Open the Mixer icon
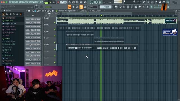Screen dimensions: 180x101 tap(128, 7)
